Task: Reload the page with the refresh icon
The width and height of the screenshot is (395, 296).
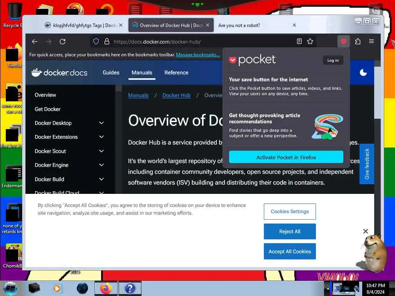Action: (62, 42)
